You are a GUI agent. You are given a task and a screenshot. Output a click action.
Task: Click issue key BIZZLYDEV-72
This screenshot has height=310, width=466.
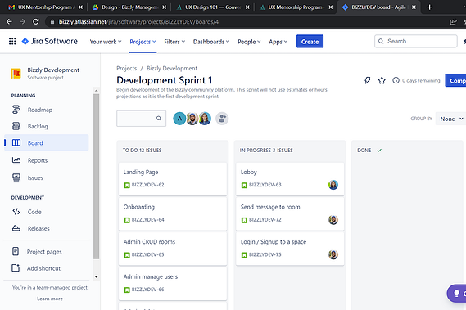click(265, 220)
